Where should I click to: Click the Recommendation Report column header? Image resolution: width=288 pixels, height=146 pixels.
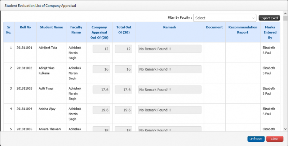coord(243,30)
